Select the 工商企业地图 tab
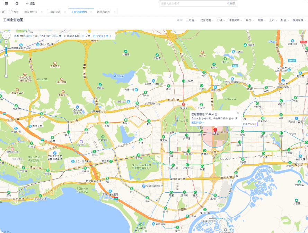The width and height of the screenshot is (308, 233). point(79,12)
